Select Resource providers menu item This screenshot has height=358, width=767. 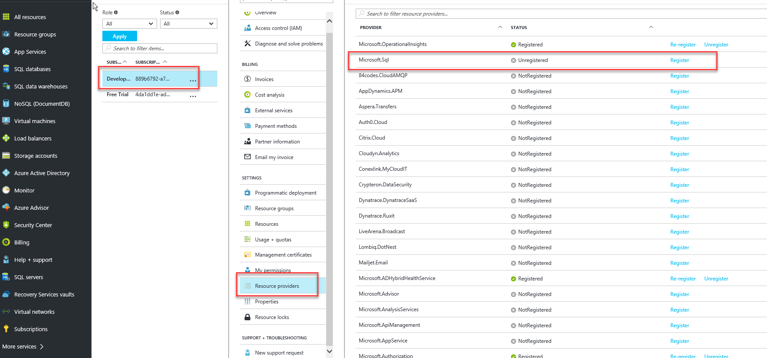click(282, 286)
